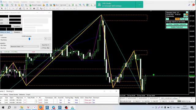This screenshot has height=110, width=196.
Task: Select the Fibonacci retracement tool
Action: point(24,9)
